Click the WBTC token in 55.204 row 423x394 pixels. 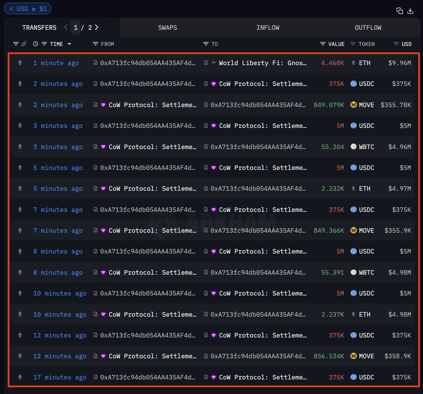pyautogui.click(x=366, y=147)
